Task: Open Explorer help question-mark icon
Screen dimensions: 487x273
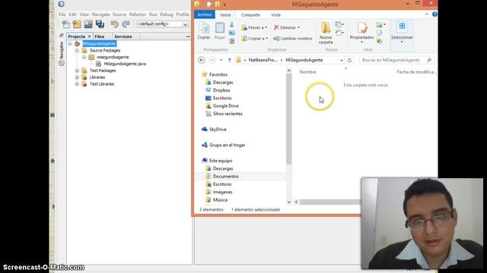Action: coord(434,14)
